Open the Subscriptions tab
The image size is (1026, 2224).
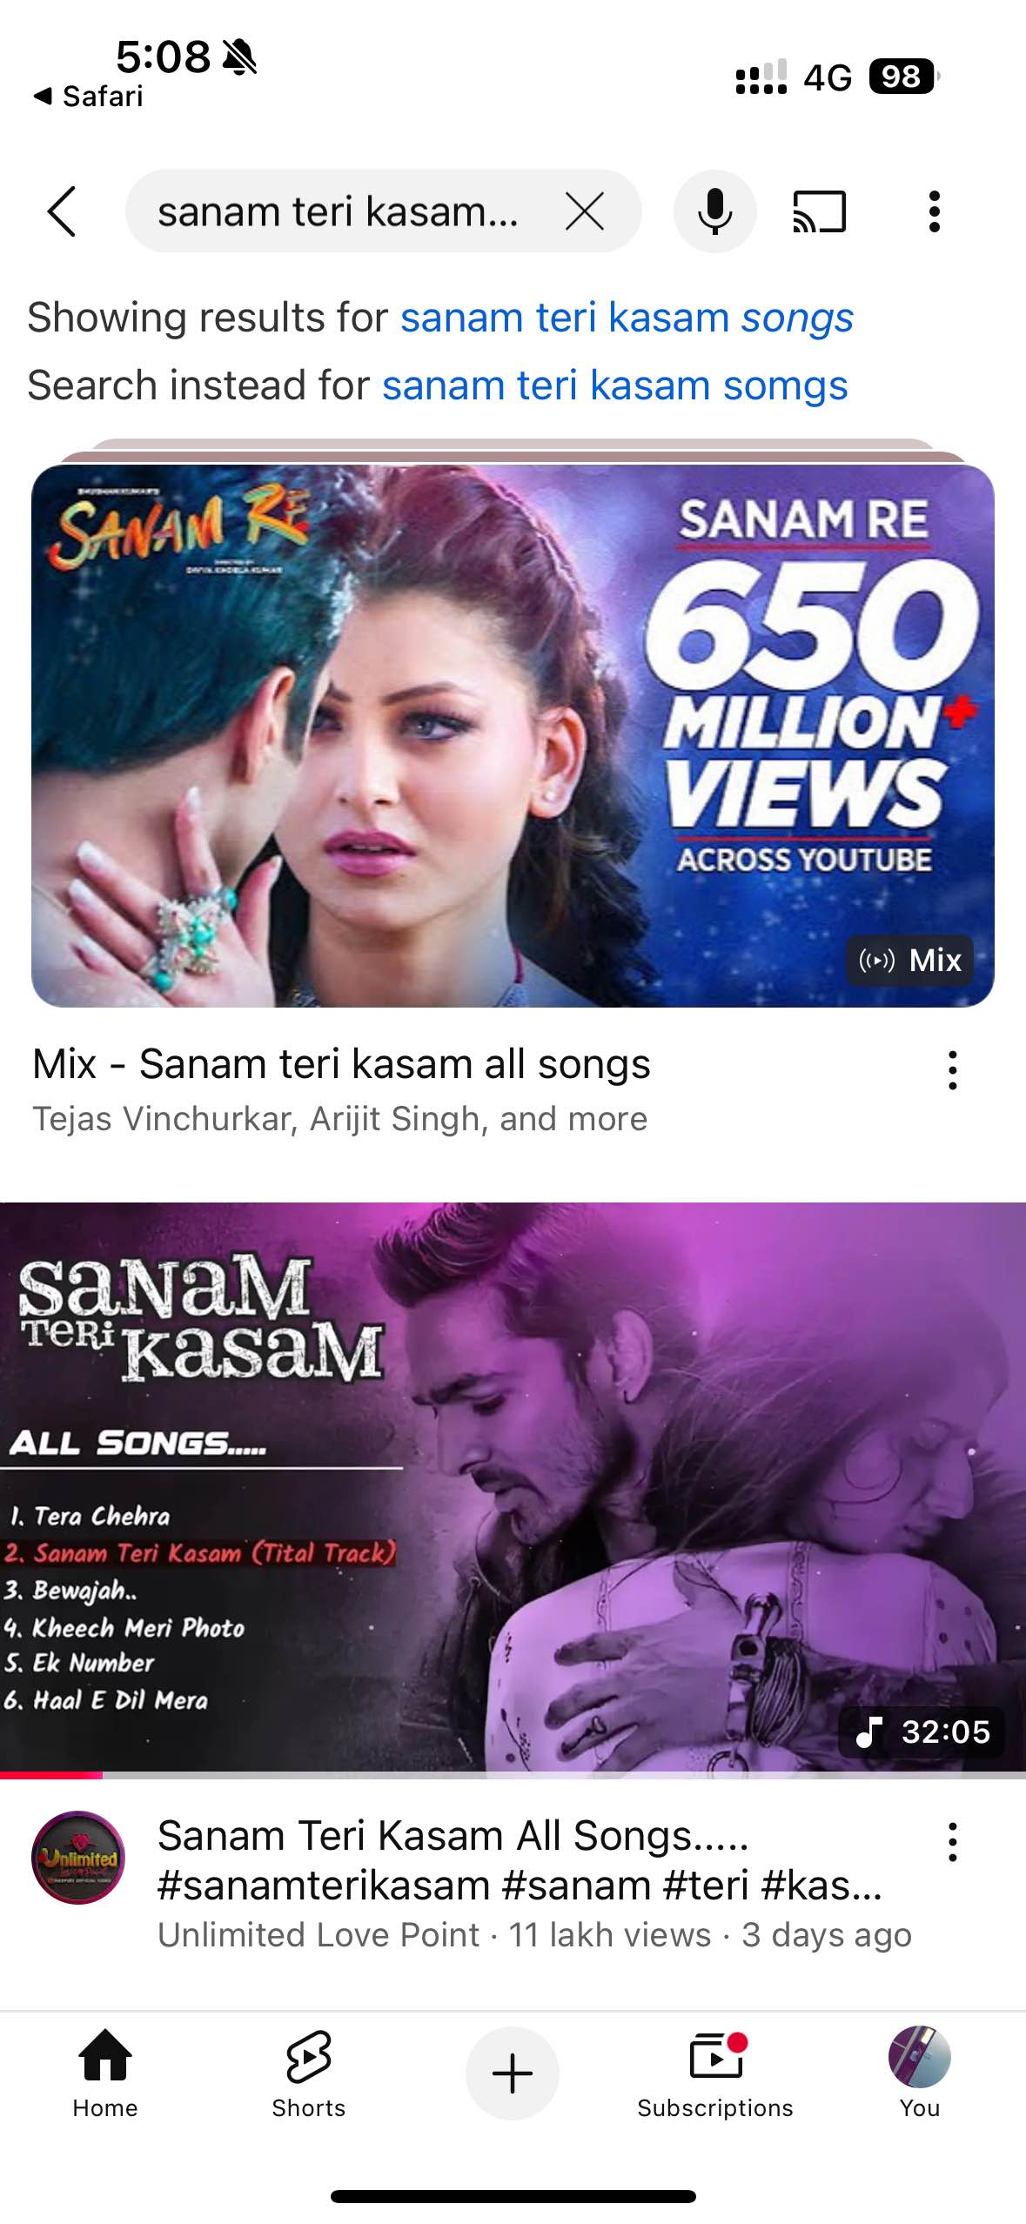(715, 2074)
